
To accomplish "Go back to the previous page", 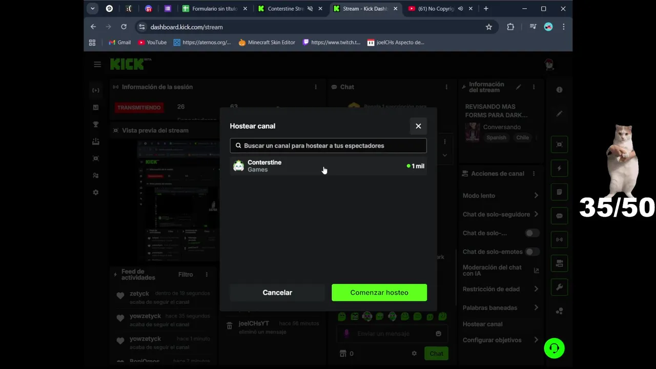I will (x=93, y=27).
